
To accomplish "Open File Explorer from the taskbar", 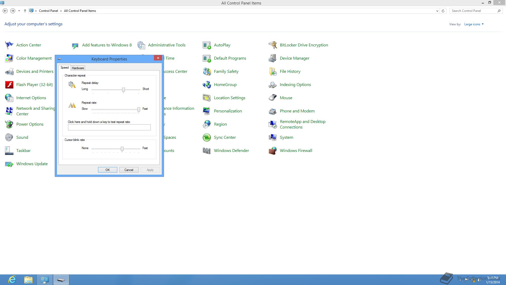I will click(x=28, y=280).
